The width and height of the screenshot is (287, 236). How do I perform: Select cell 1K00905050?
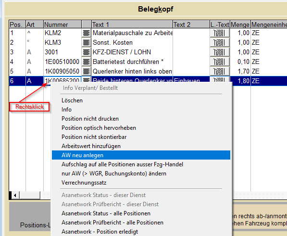coord(62,71)
